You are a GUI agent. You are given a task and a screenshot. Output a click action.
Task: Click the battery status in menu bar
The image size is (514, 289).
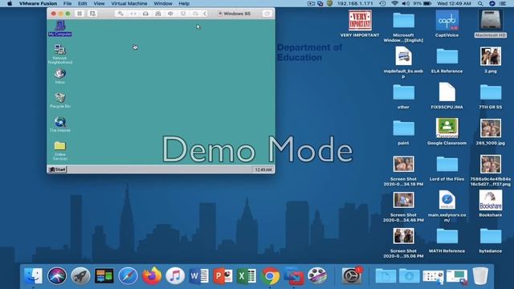[x=422, y=3]
